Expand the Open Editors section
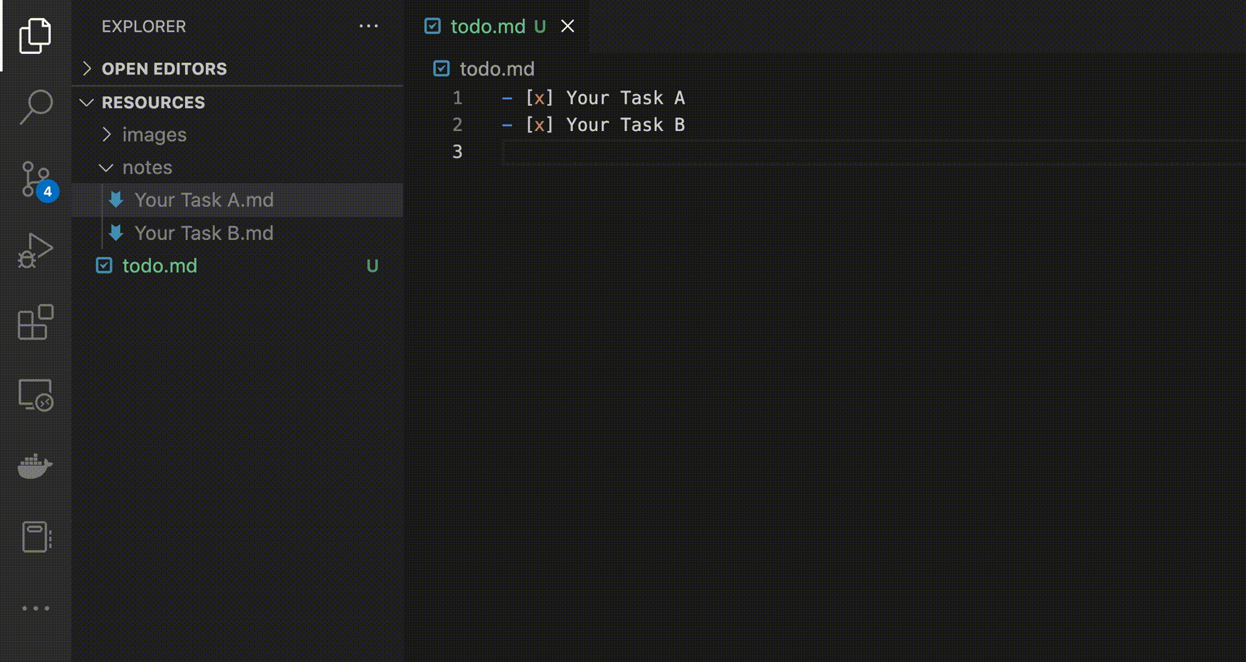 87,68
